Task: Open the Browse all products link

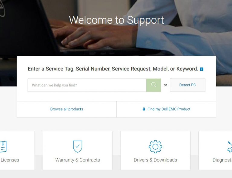Action: 66,109
